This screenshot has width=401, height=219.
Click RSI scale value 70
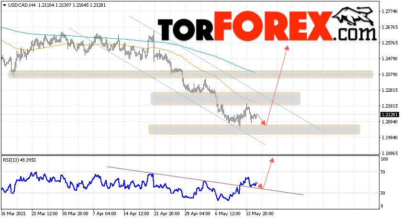tap(383, 172)
